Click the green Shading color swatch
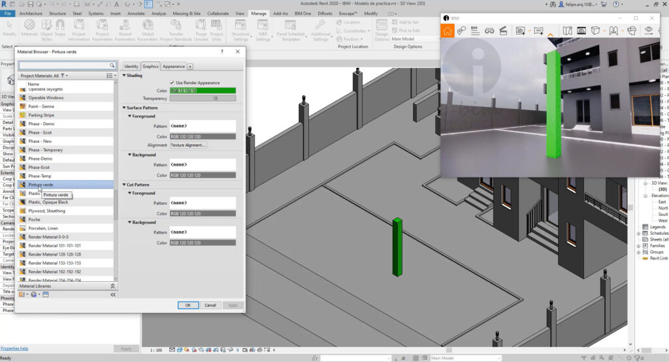The image size is (669, 362). [203, 91]
